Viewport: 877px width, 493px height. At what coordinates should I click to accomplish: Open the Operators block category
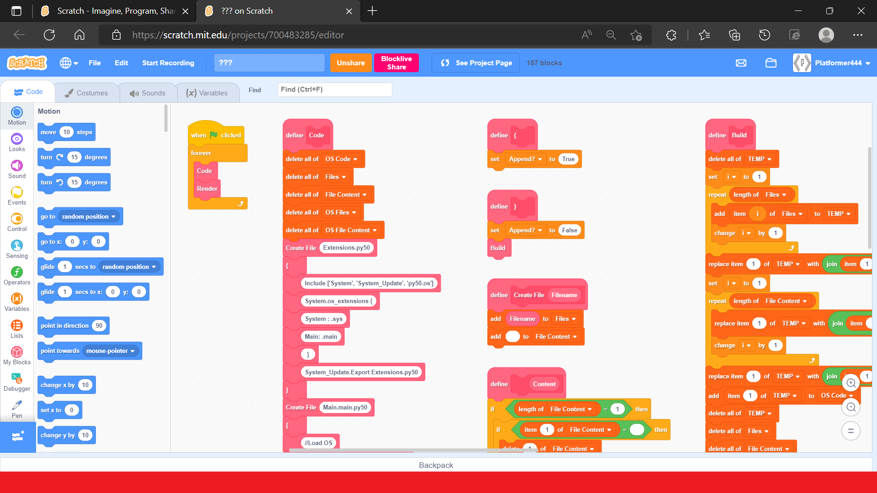click(x=17, y=276)
